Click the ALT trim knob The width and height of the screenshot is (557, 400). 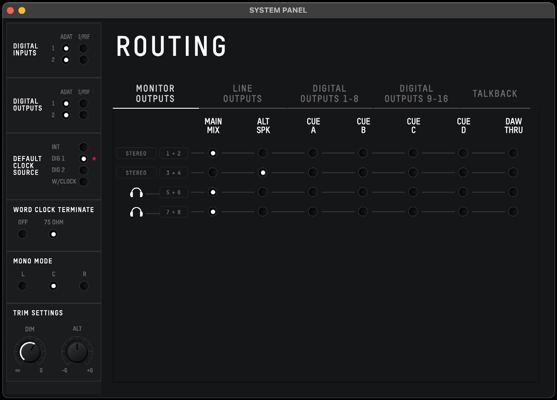tap(77, 352)
